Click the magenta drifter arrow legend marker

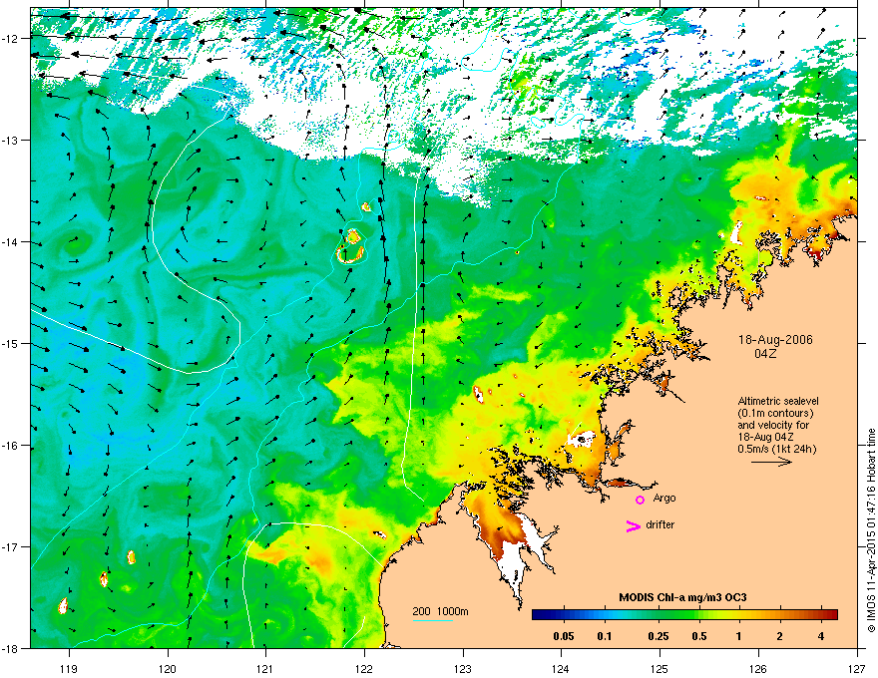coord(634,525)
